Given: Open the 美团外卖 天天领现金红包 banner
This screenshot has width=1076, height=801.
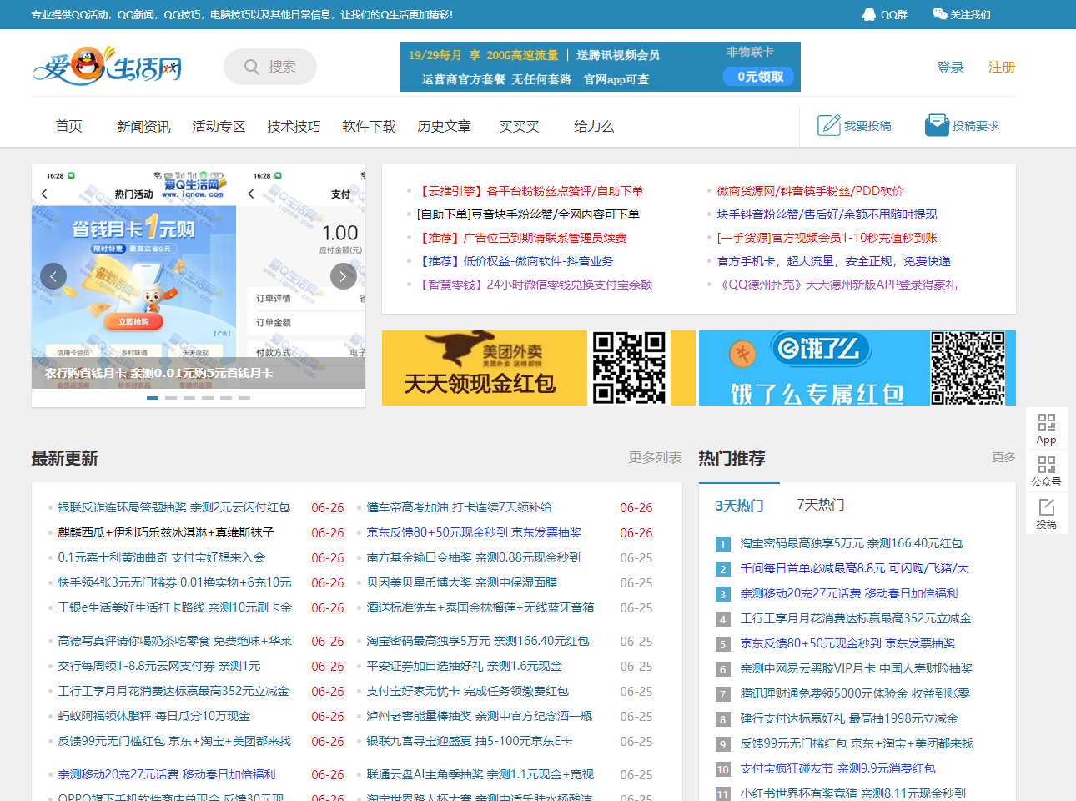Looking at the screenshot, I should 539,368.
